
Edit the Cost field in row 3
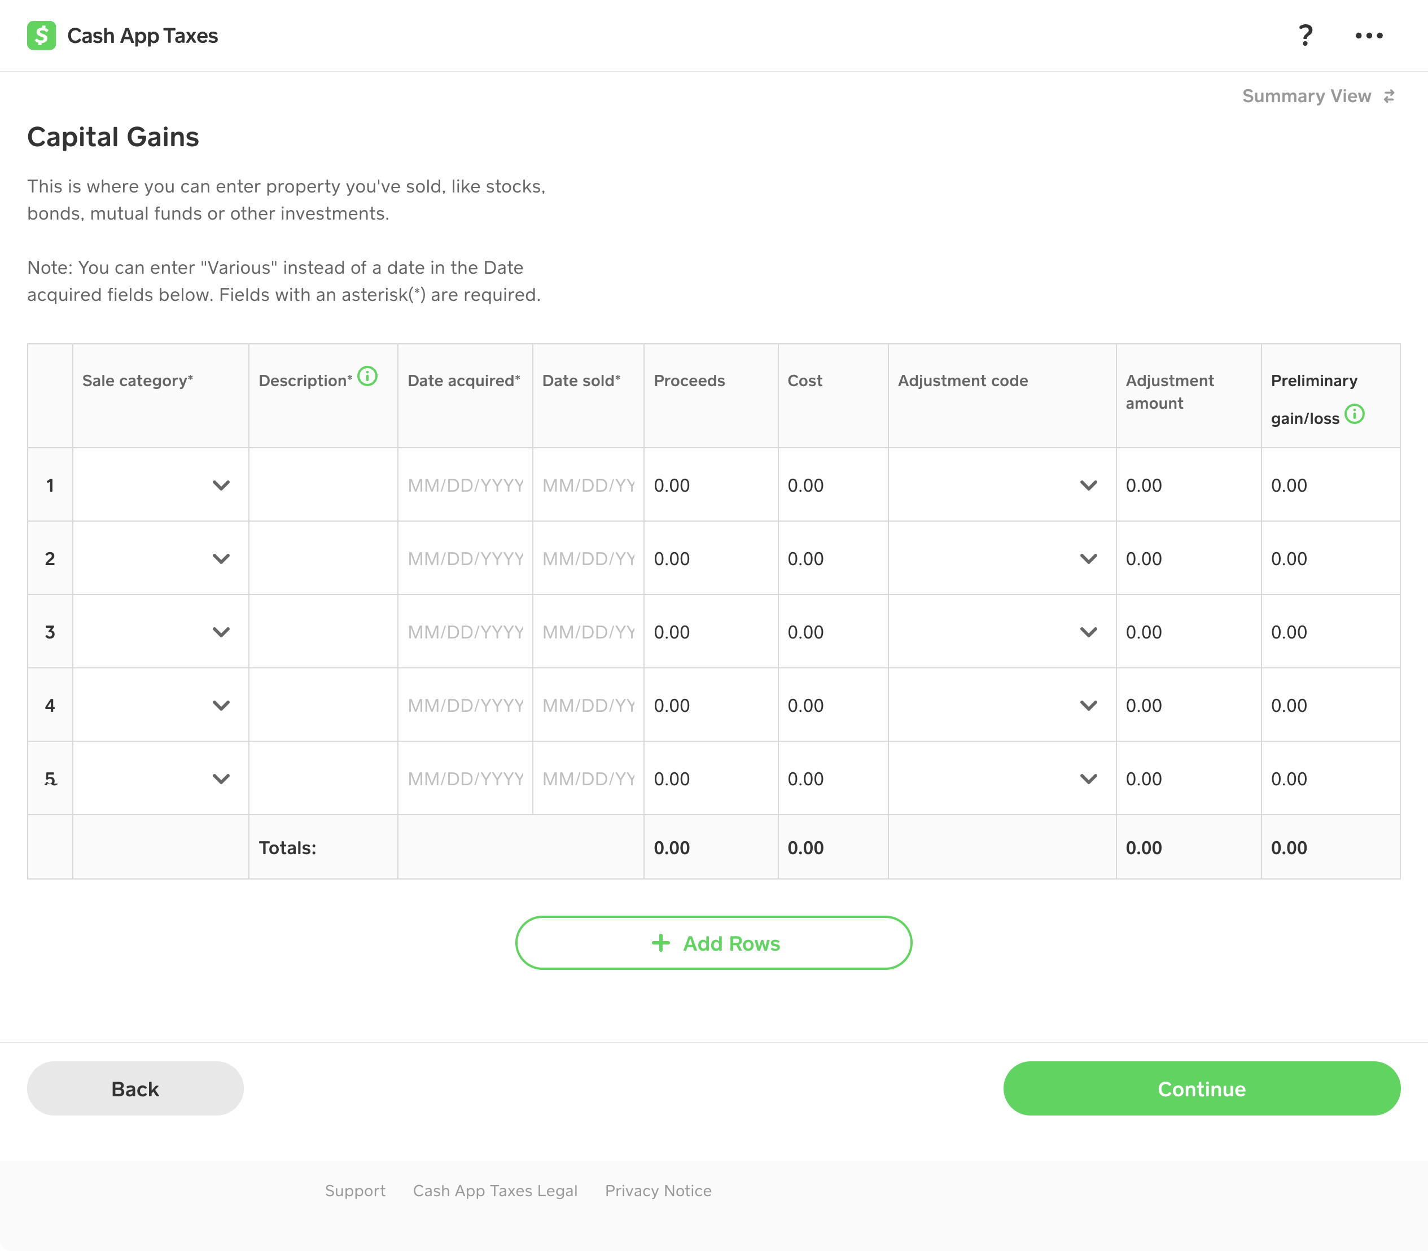click(x=833, y=632)
